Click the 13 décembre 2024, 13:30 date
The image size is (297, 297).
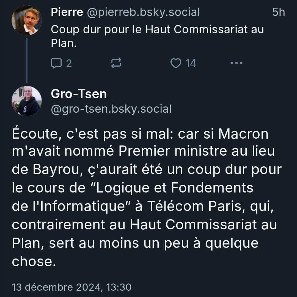click(72, 287)
